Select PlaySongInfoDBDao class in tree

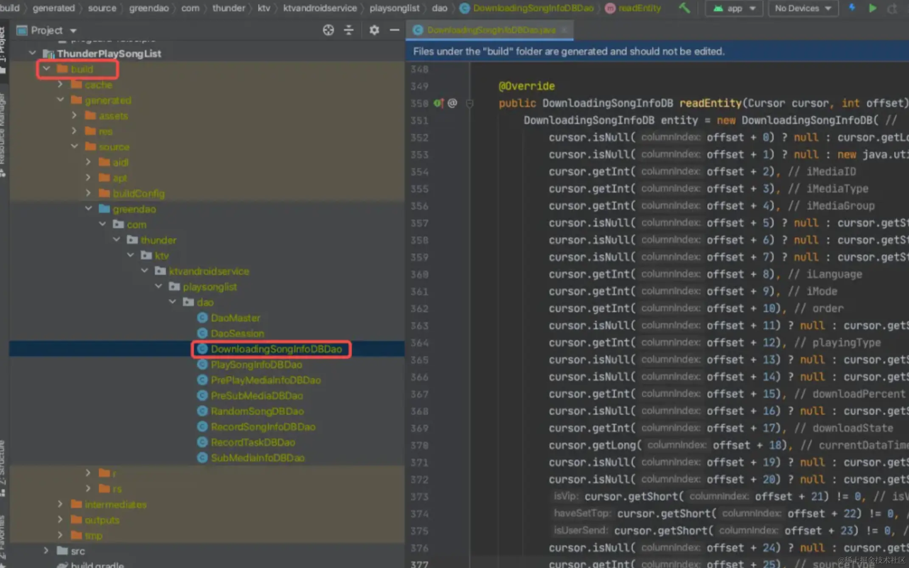coord(256,365)
